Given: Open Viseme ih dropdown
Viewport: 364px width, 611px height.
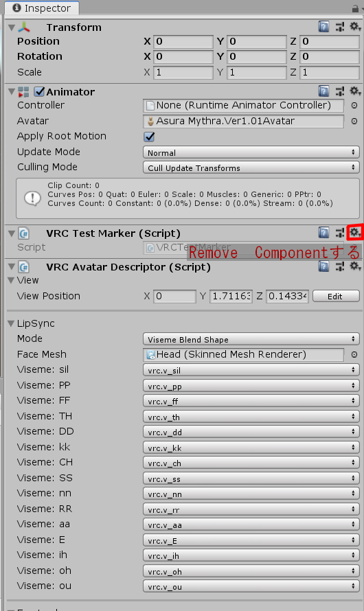Looking at the screenshot, I should (x=251, y=555).
